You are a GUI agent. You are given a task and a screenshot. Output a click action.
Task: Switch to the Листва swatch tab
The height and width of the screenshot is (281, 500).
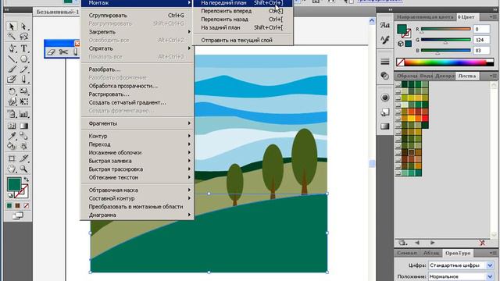[467, 76]
